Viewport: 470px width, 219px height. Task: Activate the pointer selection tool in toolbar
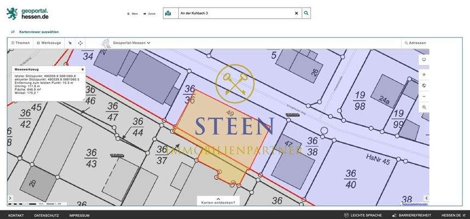70,43
